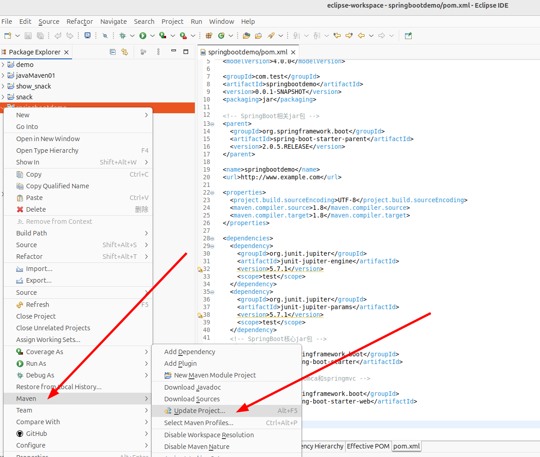
Task: Select GitHub in the context menu
Action: [78, 434]
